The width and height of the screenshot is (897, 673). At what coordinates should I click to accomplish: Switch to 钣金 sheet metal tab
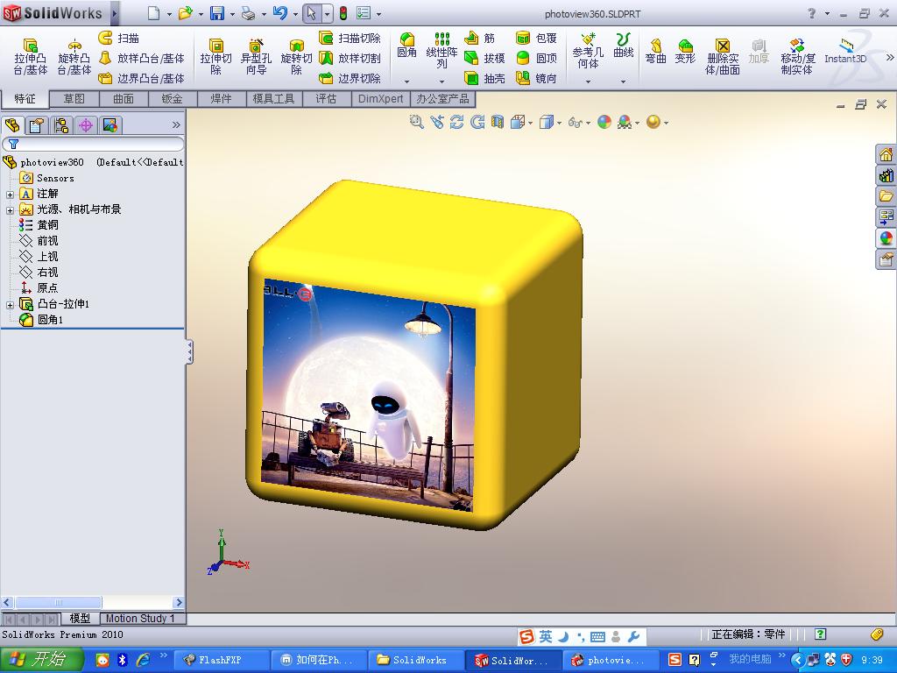click(x=172, y=98)
